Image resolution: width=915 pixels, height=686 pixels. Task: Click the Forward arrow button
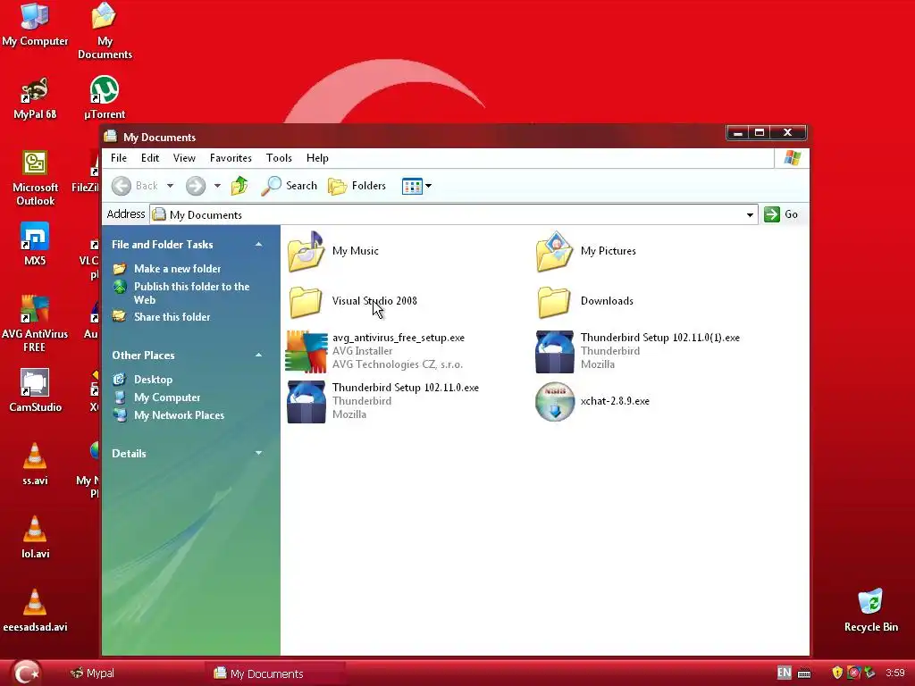196,186
